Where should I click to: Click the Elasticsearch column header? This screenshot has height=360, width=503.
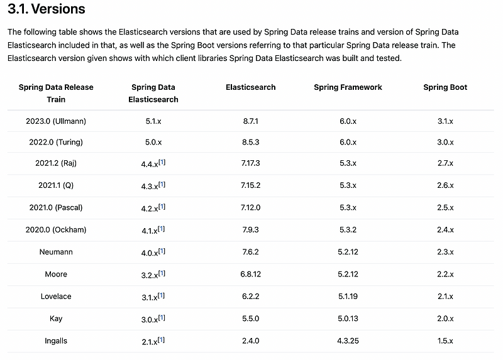click(250, 87)
